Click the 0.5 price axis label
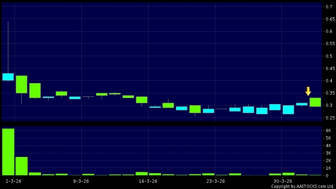Viewport: 336px width, 189px height. 328,56
